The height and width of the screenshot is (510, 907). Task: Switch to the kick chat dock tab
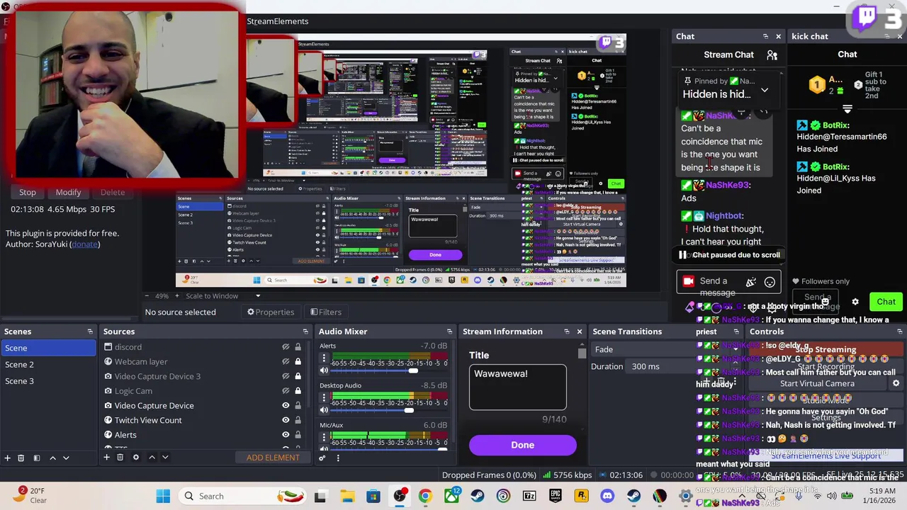click(x=810, y=36)
